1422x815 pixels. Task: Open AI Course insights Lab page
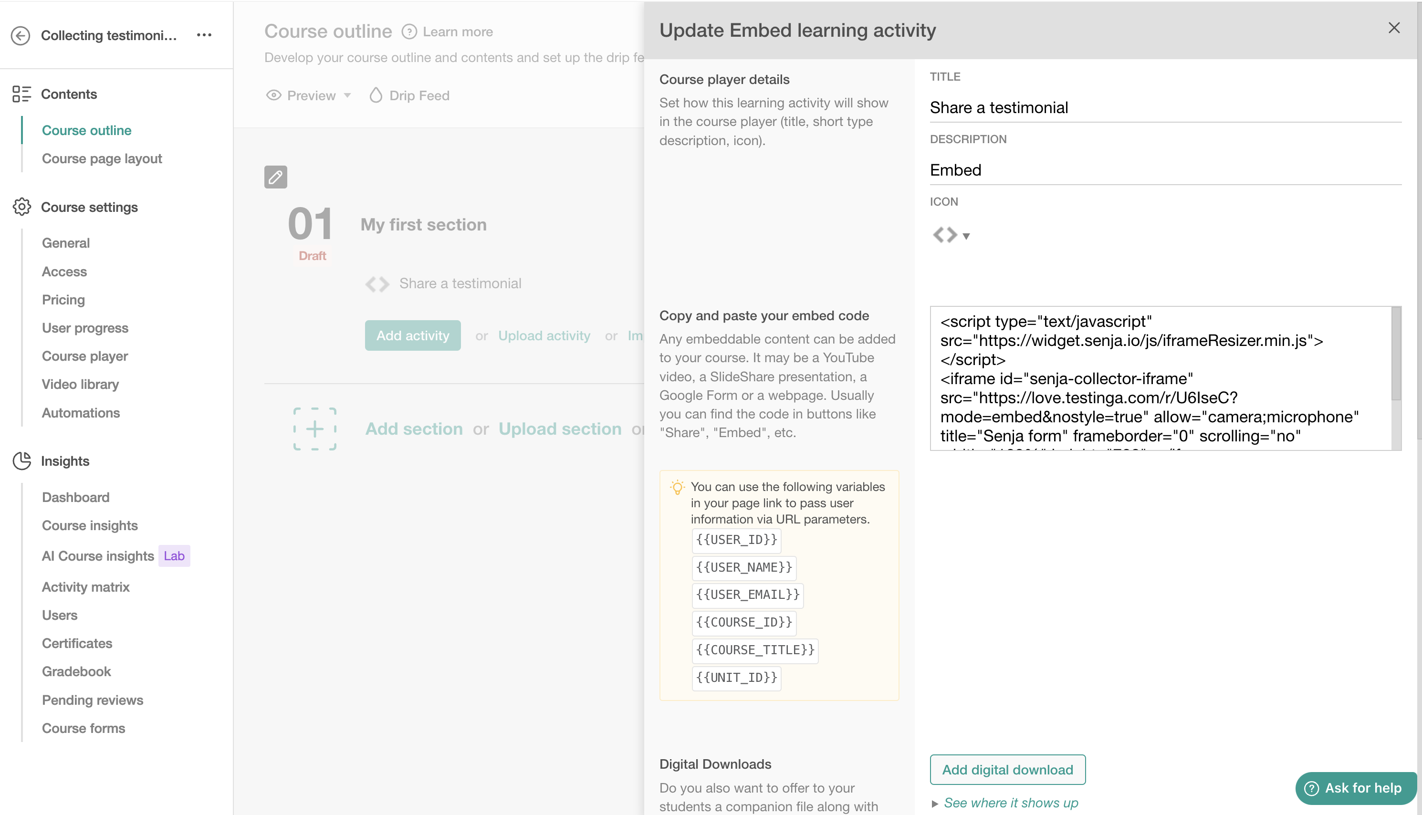[x=98, y=556]
